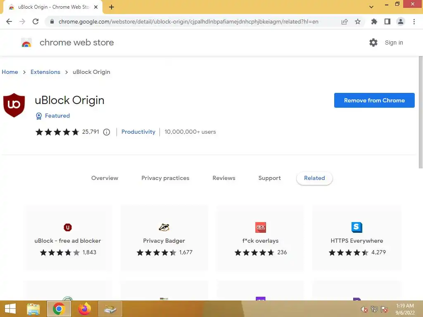
Task: Click the Featured badge icon
Action: [x=39, y=116]
